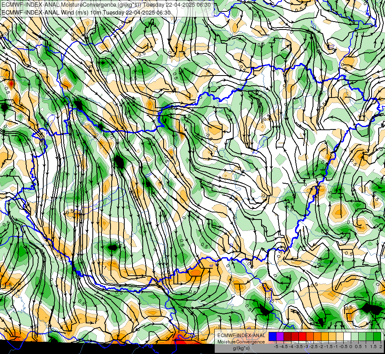The width and height of the screenshot is (385, 354).
Task: Click the MoistureConvergence title line at top
Action: point(106,5)
